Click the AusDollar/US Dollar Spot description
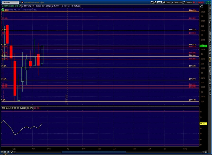 point(34,2)
